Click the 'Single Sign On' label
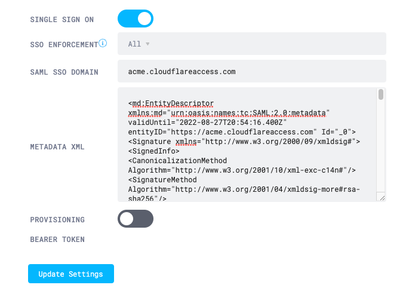The image size is (409, 291). click(x=61, y=20)
